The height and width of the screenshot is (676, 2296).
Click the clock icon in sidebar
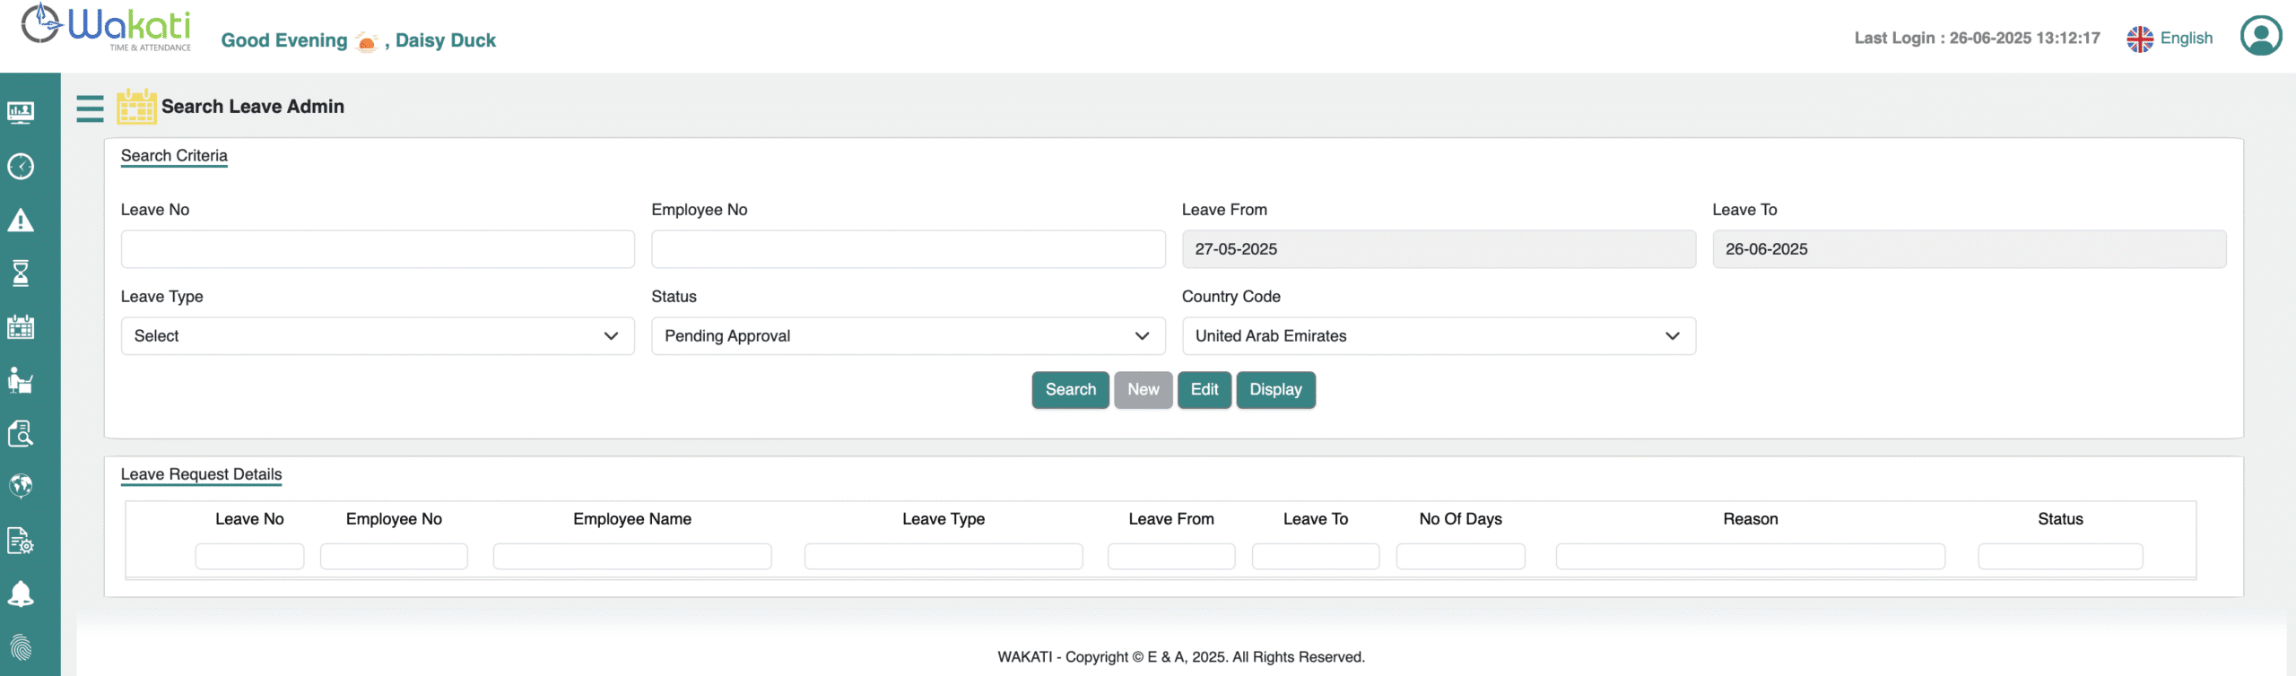[x=21, y=167]
